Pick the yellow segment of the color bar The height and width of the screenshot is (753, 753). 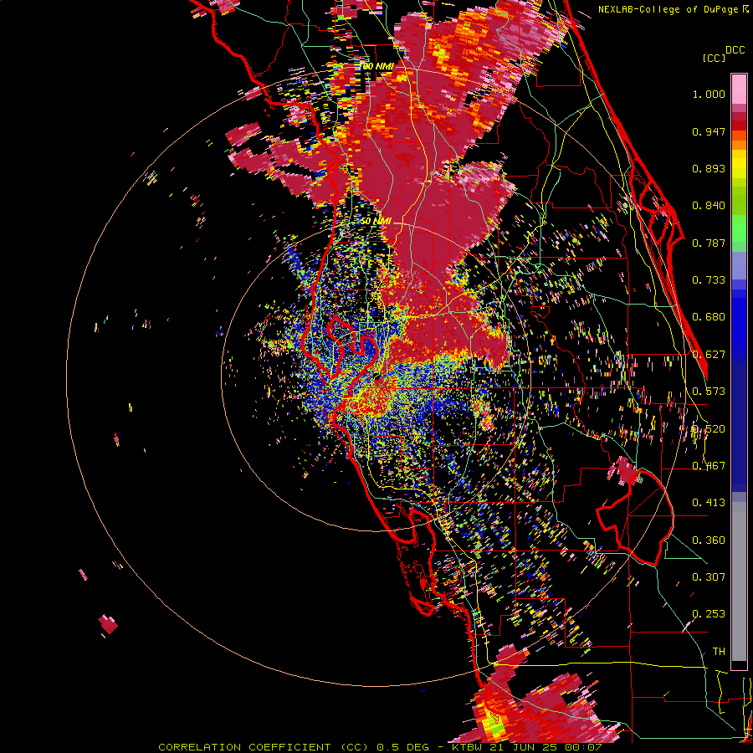(739, 165)
